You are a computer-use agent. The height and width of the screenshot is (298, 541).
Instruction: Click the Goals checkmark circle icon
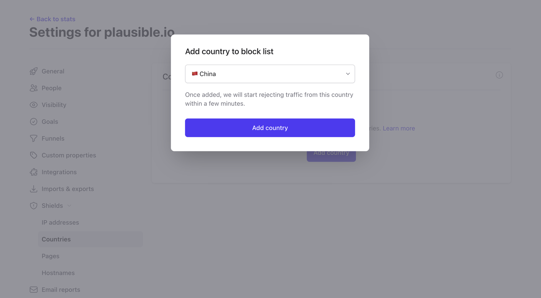click(x=33, y=122)
